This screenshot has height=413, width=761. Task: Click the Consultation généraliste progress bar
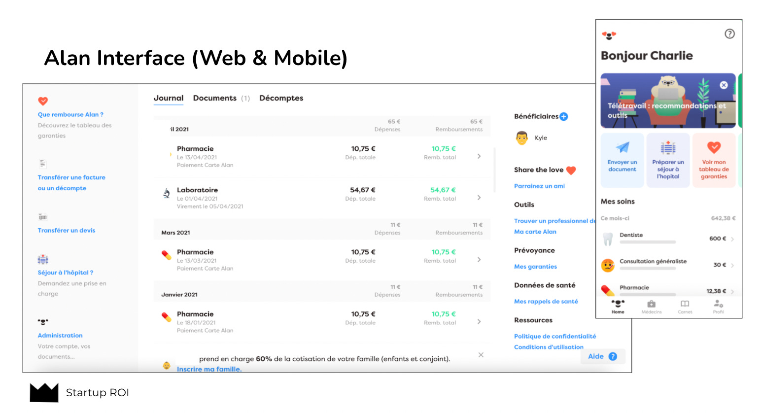(x=648, y=268)
